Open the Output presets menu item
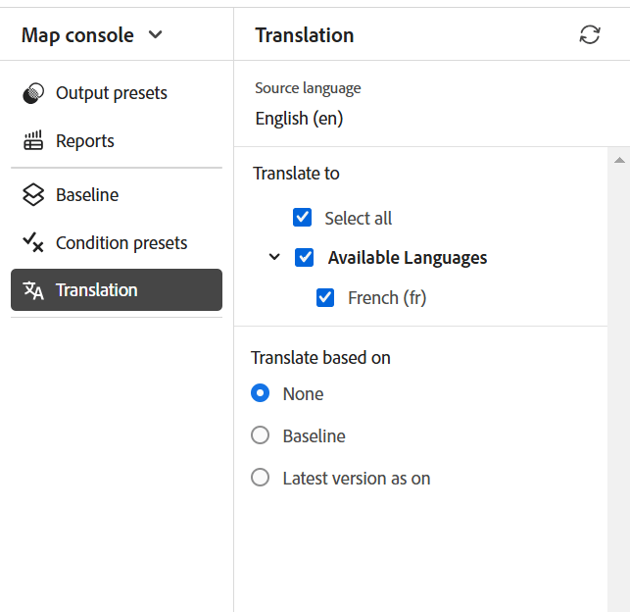Screen dimensions: 630x612 click(x=112, y=93)
